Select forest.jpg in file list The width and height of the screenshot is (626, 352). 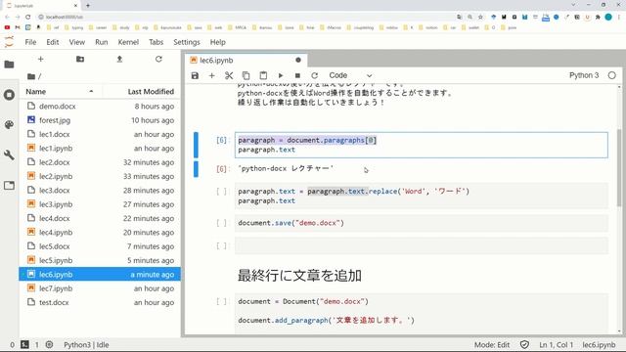(x=100, y=120)
